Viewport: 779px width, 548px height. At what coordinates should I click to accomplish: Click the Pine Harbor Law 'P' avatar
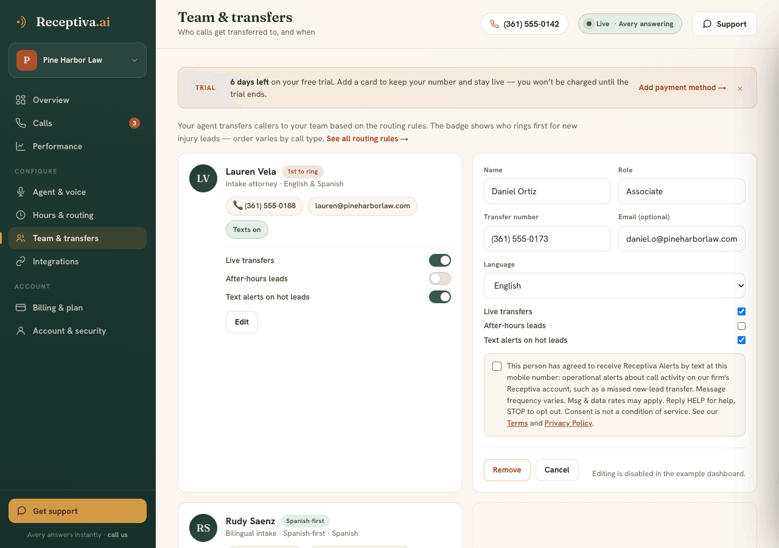point(27,60)
